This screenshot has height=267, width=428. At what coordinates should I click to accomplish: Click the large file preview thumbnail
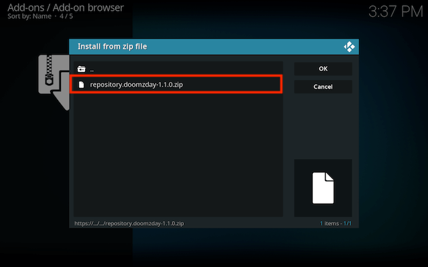click(x=323, y=188)
